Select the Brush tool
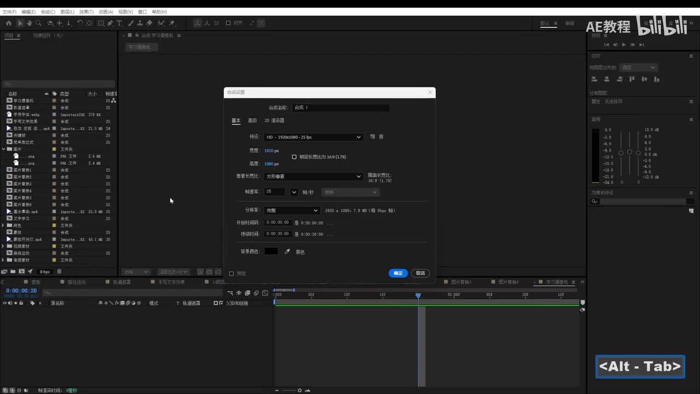 pos(131,23)
